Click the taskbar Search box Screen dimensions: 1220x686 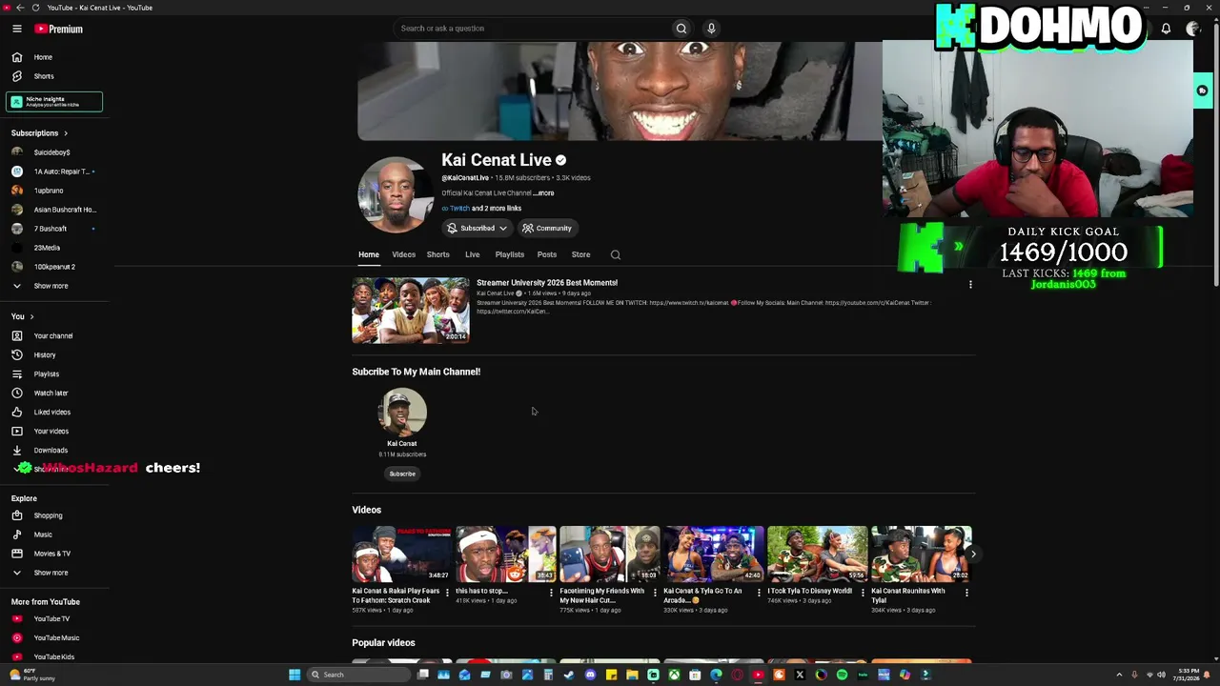click(357, 675)
